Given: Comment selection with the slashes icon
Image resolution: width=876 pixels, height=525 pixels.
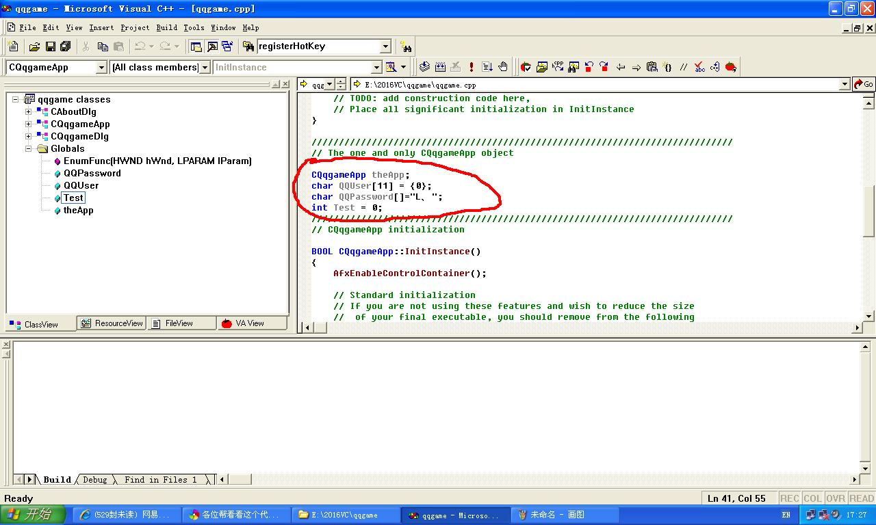Looking at the screenshot, I should pos(684,67).
